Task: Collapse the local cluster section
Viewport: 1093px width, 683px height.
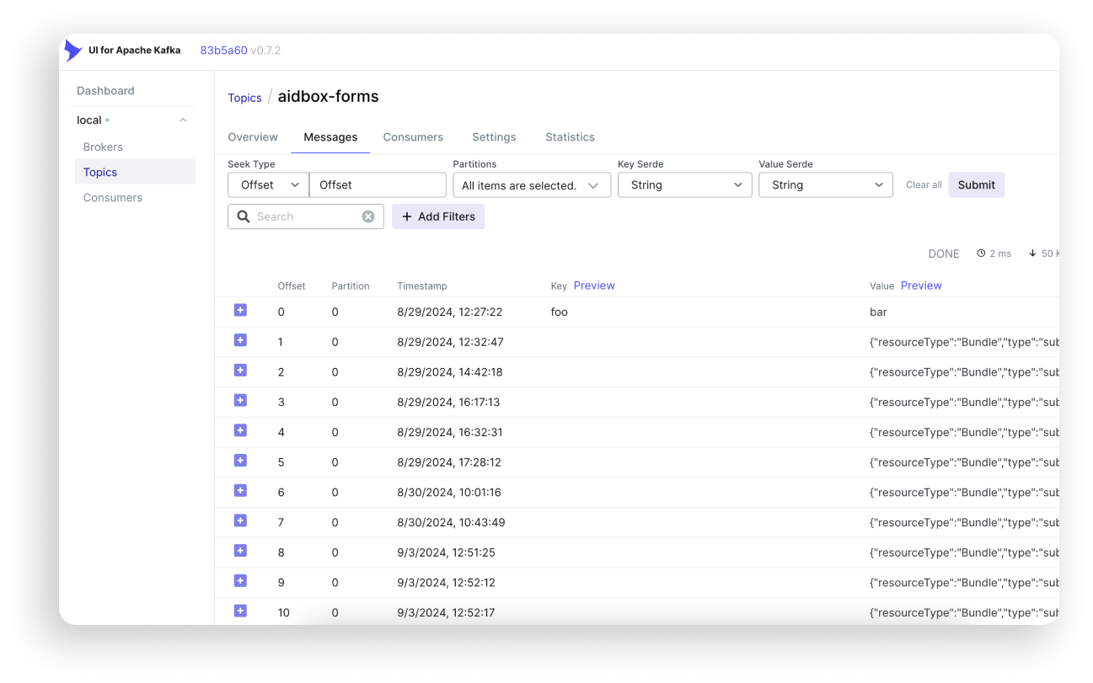Action: tap(183, 120)
